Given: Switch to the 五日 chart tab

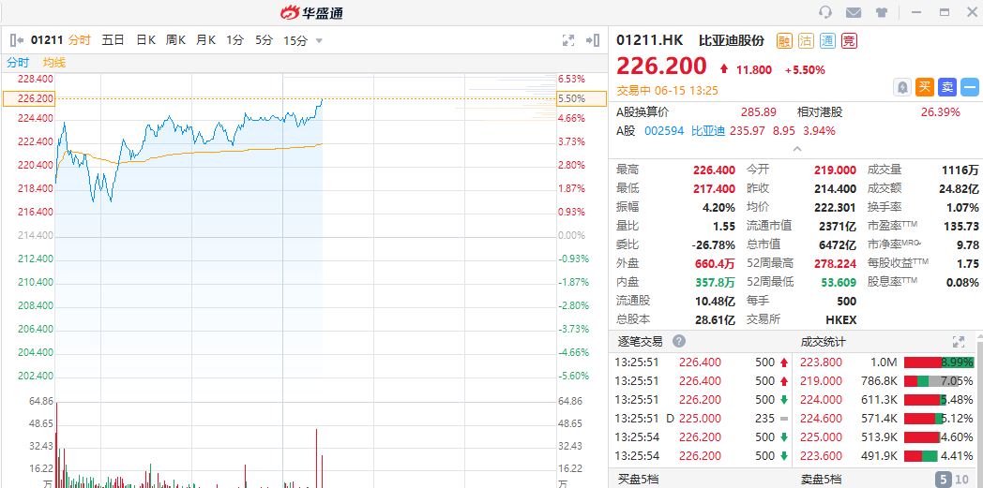Looking at the screenshot, I should [x=113, y=40].
